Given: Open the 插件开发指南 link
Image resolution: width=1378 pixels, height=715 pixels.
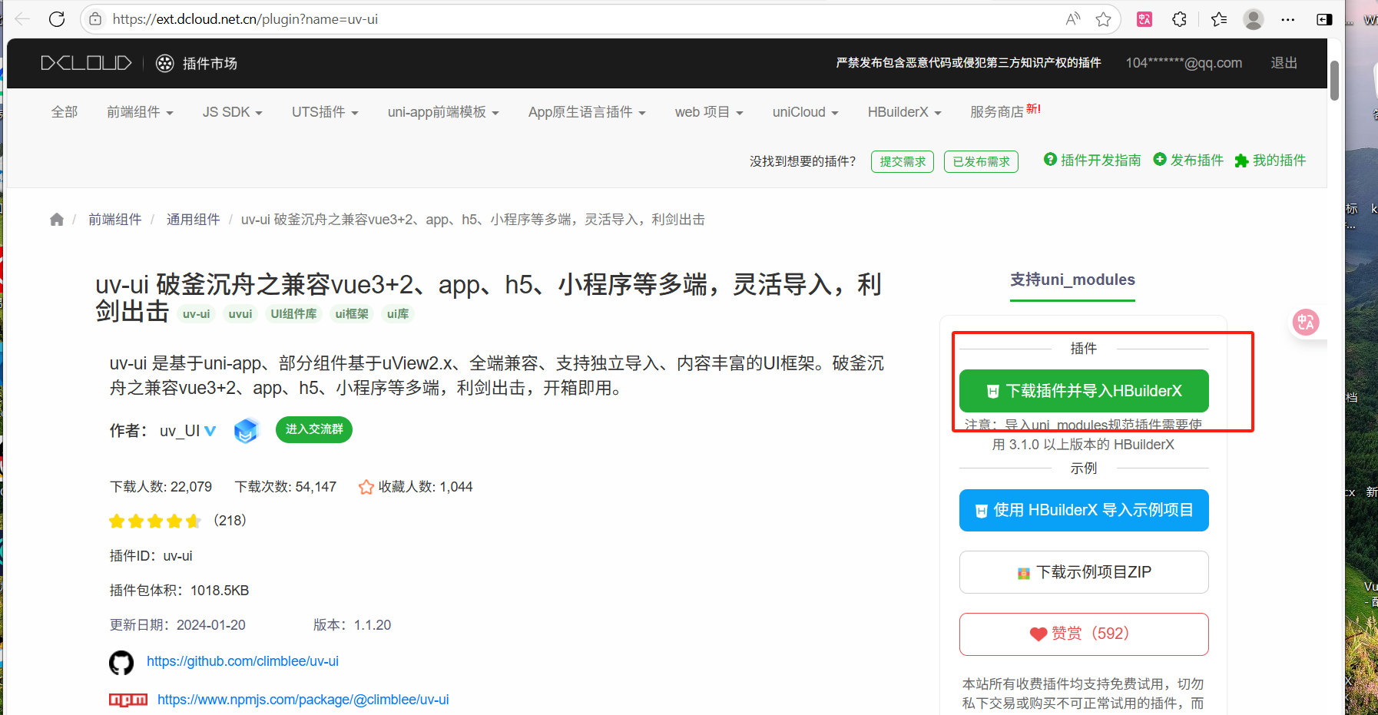Looking at the screenshot, I should pos(1092,160).
